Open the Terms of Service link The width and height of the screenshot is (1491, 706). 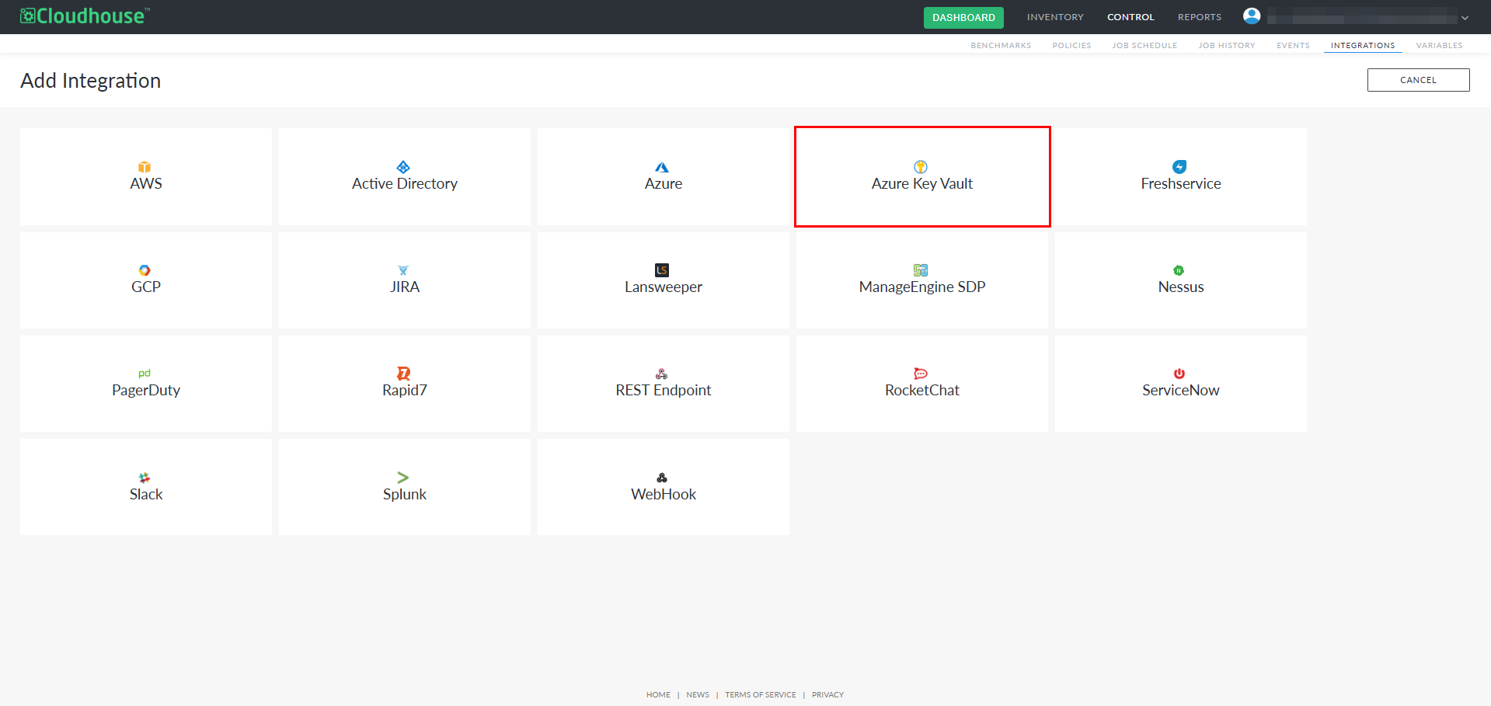click(761, 695)
